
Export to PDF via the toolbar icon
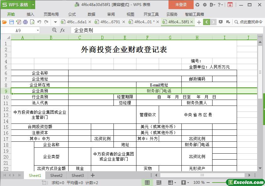tap(19, 22)
